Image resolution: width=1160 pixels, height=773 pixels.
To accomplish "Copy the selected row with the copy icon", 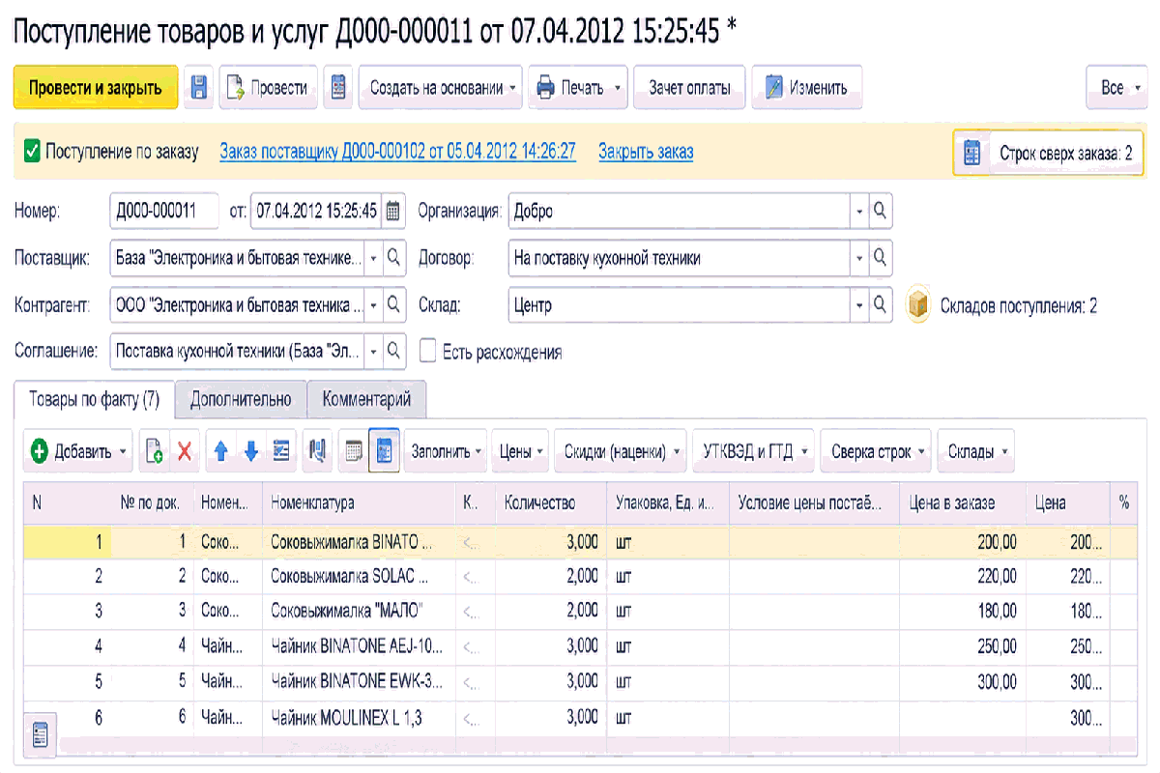I will [154, 451].
